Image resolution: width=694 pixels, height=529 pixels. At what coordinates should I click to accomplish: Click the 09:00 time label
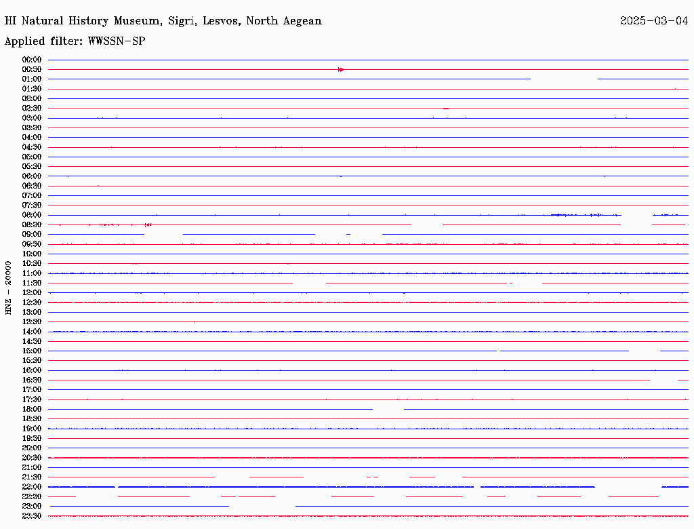(x=31, y=235)
